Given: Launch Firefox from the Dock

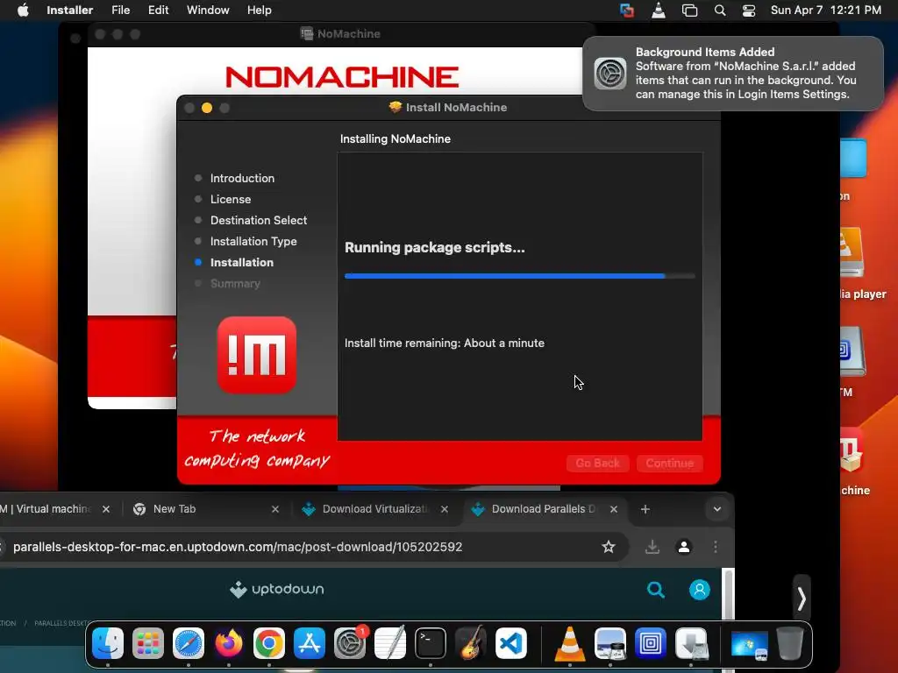Looking at the screenshot, I should [229, 643].
